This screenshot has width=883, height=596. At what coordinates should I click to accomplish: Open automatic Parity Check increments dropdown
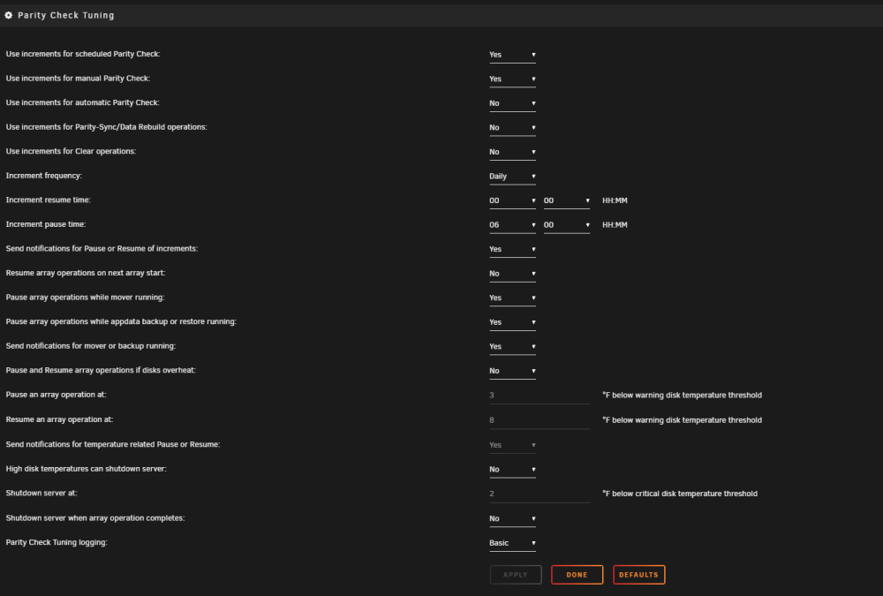point(512,103)
